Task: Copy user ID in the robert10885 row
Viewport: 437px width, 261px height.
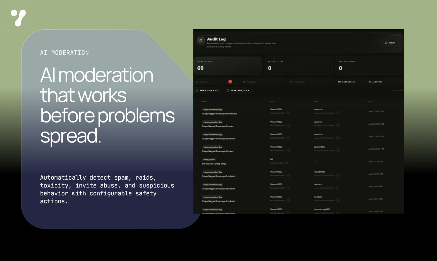Action: (288, 175)
